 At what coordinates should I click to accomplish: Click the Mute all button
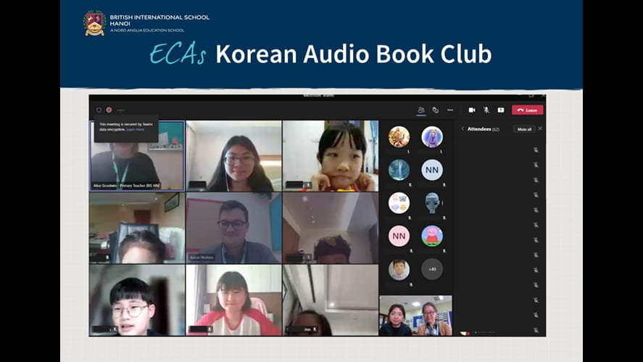(524, 129)
